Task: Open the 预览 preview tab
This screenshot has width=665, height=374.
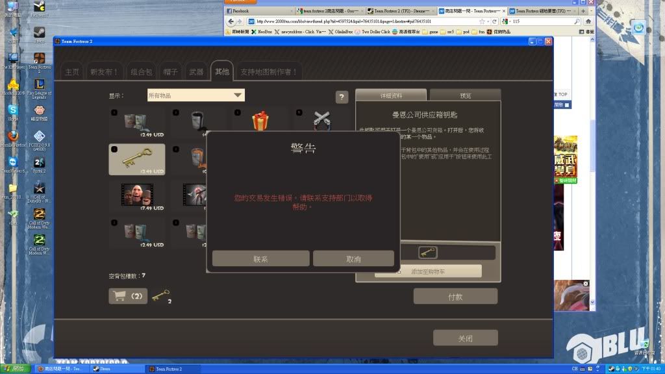Action: click(x=465, y=95)
